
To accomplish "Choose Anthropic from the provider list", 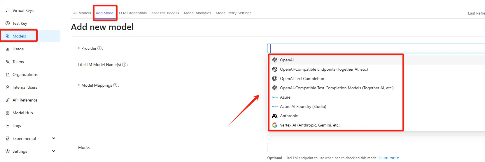I will tap(289, 116).
